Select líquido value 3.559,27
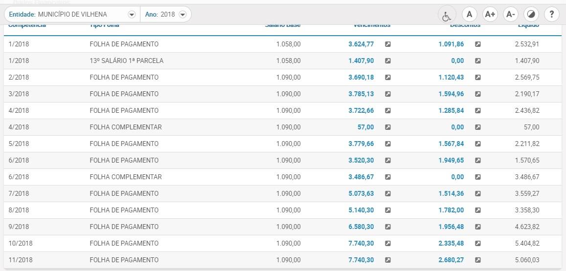This screenshot has width=566, height=271. point(527,193)
